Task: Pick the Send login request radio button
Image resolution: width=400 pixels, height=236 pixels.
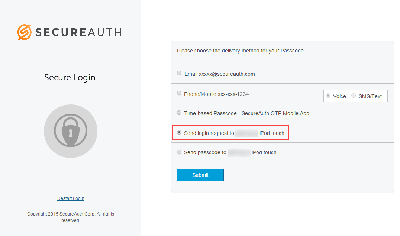Action: coord(180,132)
